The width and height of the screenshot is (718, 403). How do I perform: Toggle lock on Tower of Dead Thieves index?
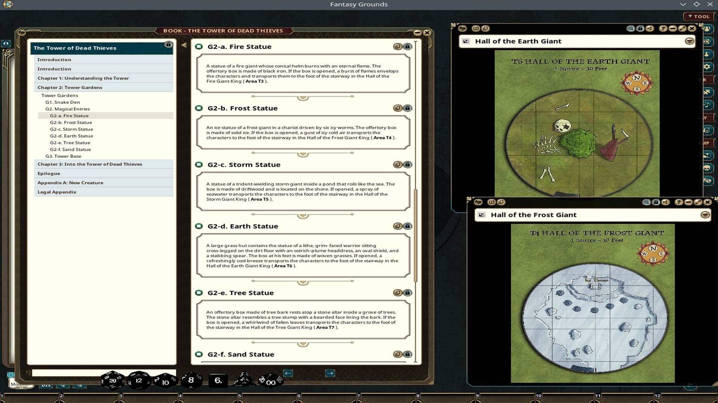click(x=168, y=45)
